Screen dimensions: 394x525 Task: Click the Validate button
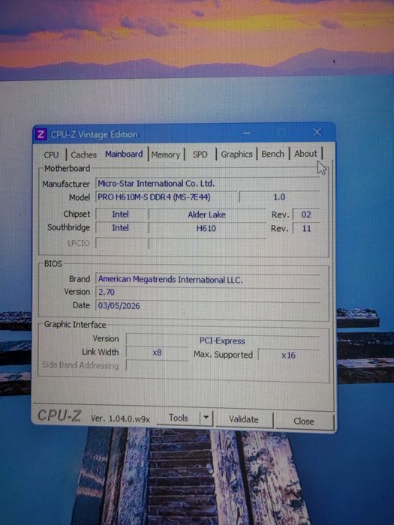tap(244, 419)
